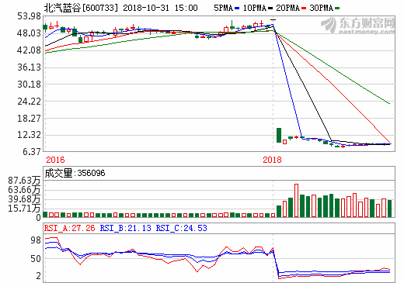Click the 36.13 price axis label

pos(29,67)
